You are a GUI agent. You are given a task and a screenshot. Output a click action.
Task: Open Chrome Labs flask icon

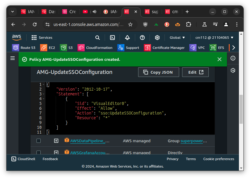205,24
